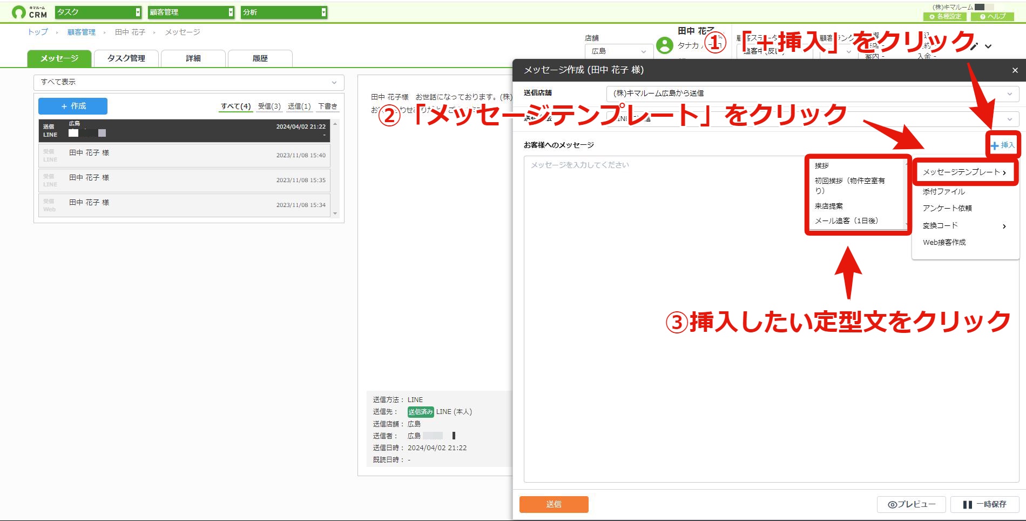
Task: Expand the 変換コード submenu
Action: 964,225
